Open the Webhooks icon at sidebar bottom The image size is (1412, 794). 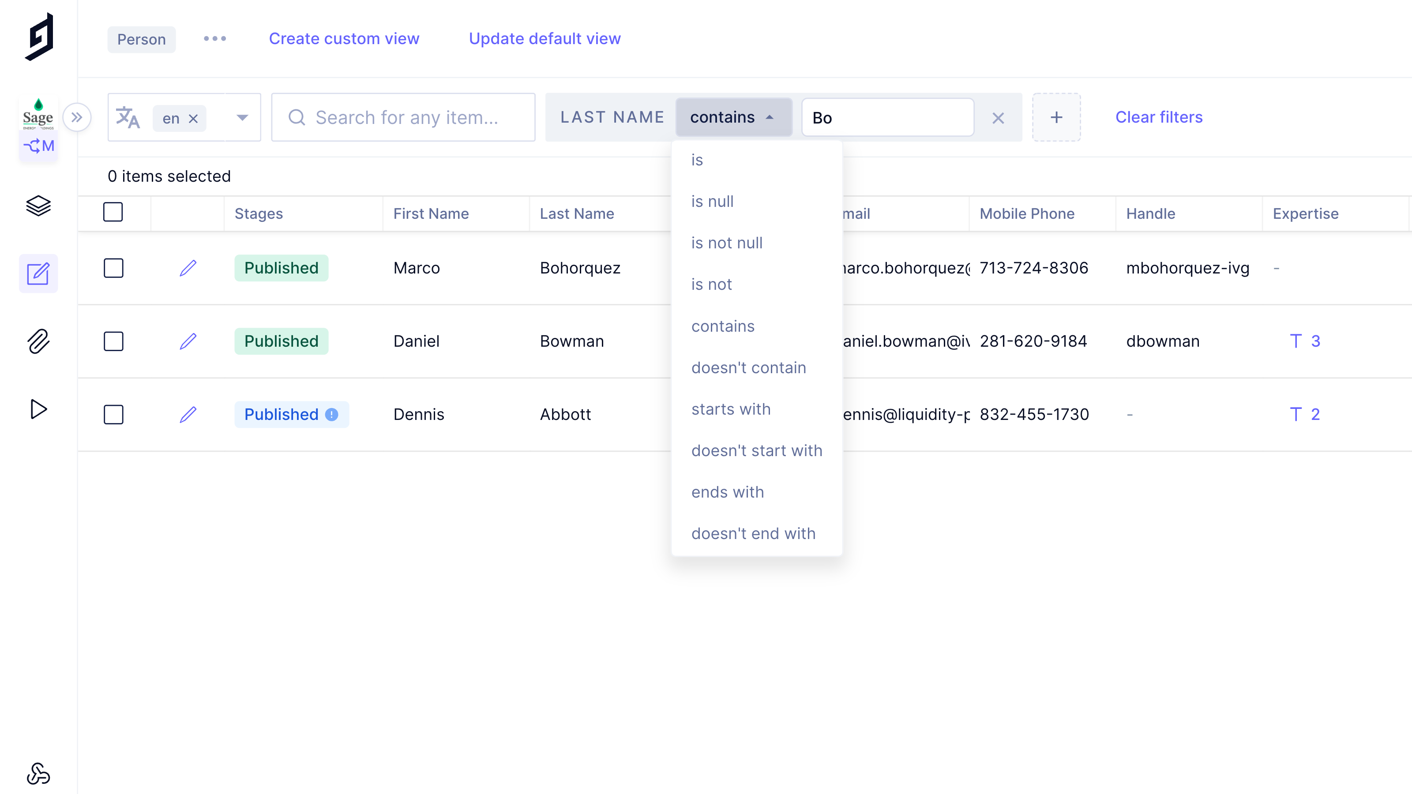[x=38, y=774]
